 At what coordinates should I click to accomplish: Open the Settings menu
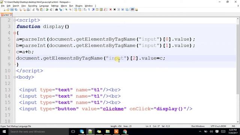pyautogui.click(x=55, y=6)
